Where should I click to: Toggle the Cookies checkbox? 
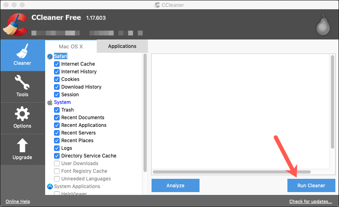tap(57, 79)
